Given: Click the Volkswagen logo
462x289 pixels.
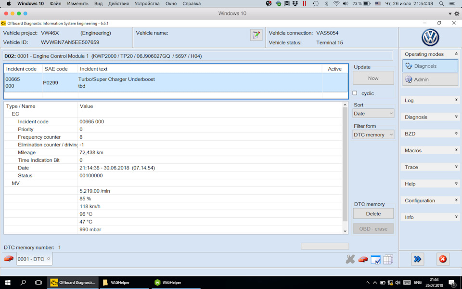Looking at the screenshot, I should tap(430, 38).
